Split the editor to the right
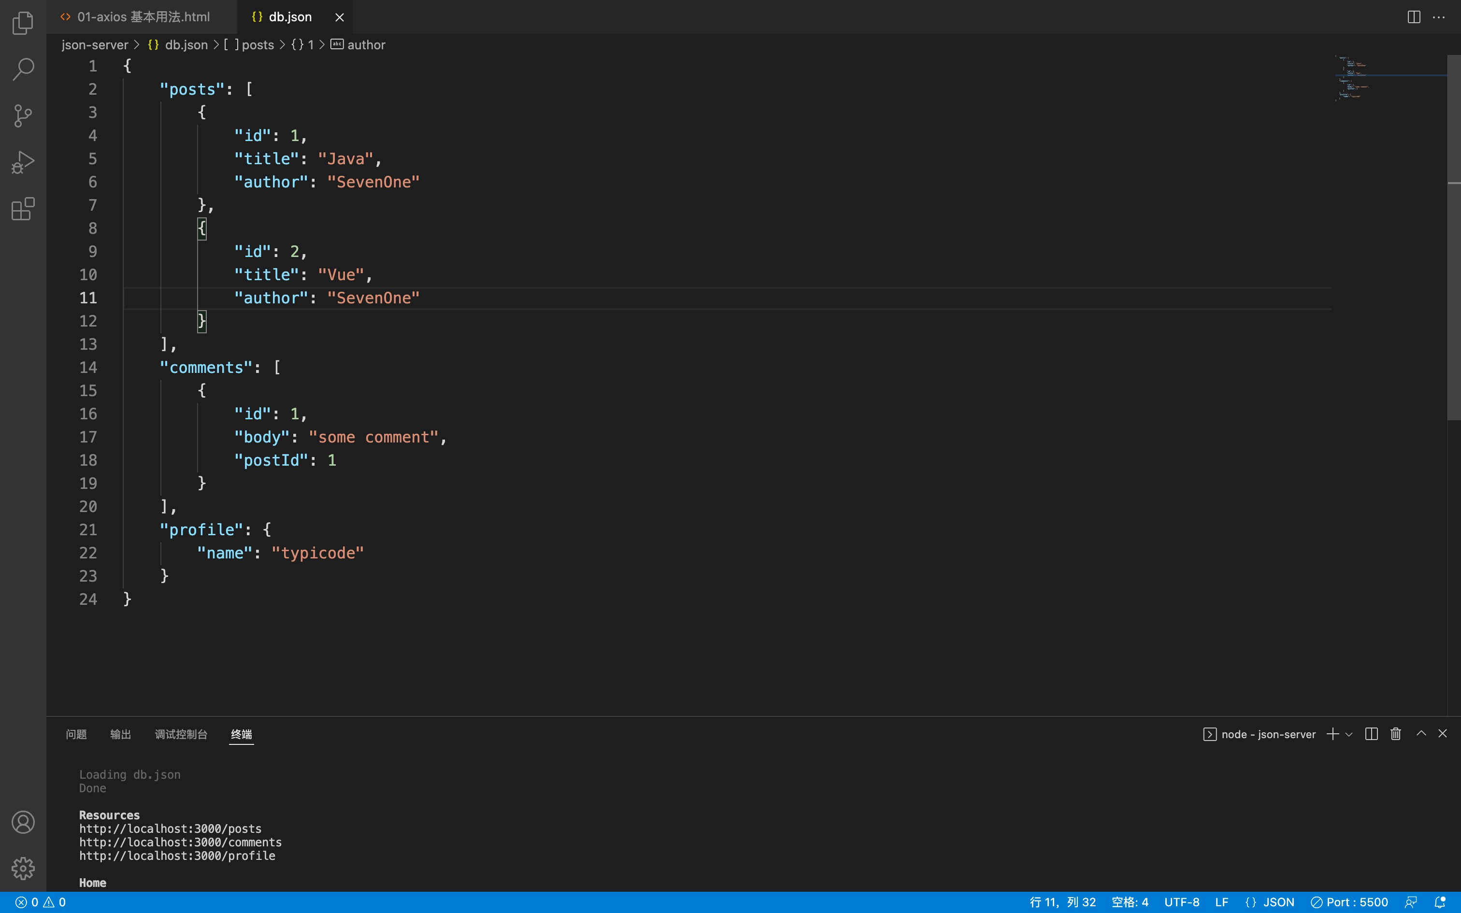This screenshot has width=1461, height=913. (x=1413, y=17)
